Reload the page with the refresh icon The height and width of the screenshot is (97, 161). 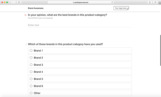point(112,2)
